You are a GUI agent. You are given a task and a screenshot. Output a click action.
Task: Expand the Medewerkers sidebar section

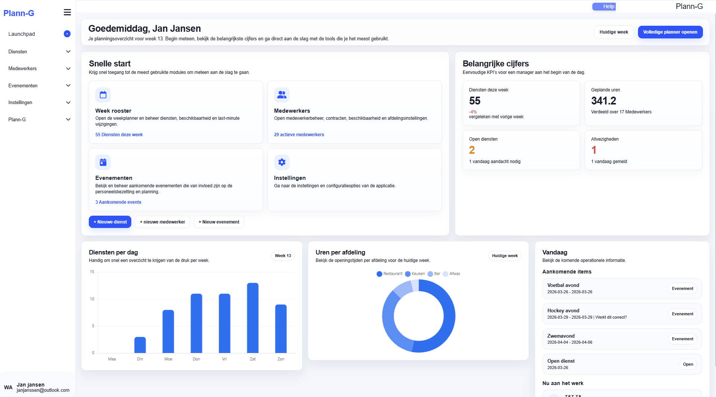(38, 68)
